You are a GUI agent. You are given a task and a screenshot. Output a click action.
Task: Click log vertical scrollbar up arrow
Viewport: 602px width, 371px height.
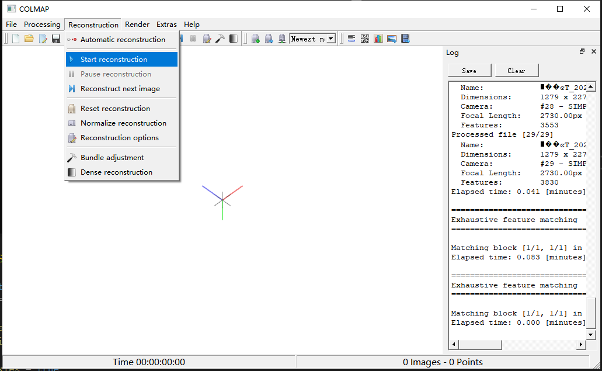591,87
